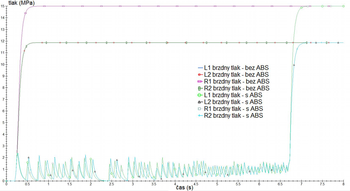Click the 'čas (s)' axis title
The height and width of the screenshot is (191, 350).
point(184,188)
